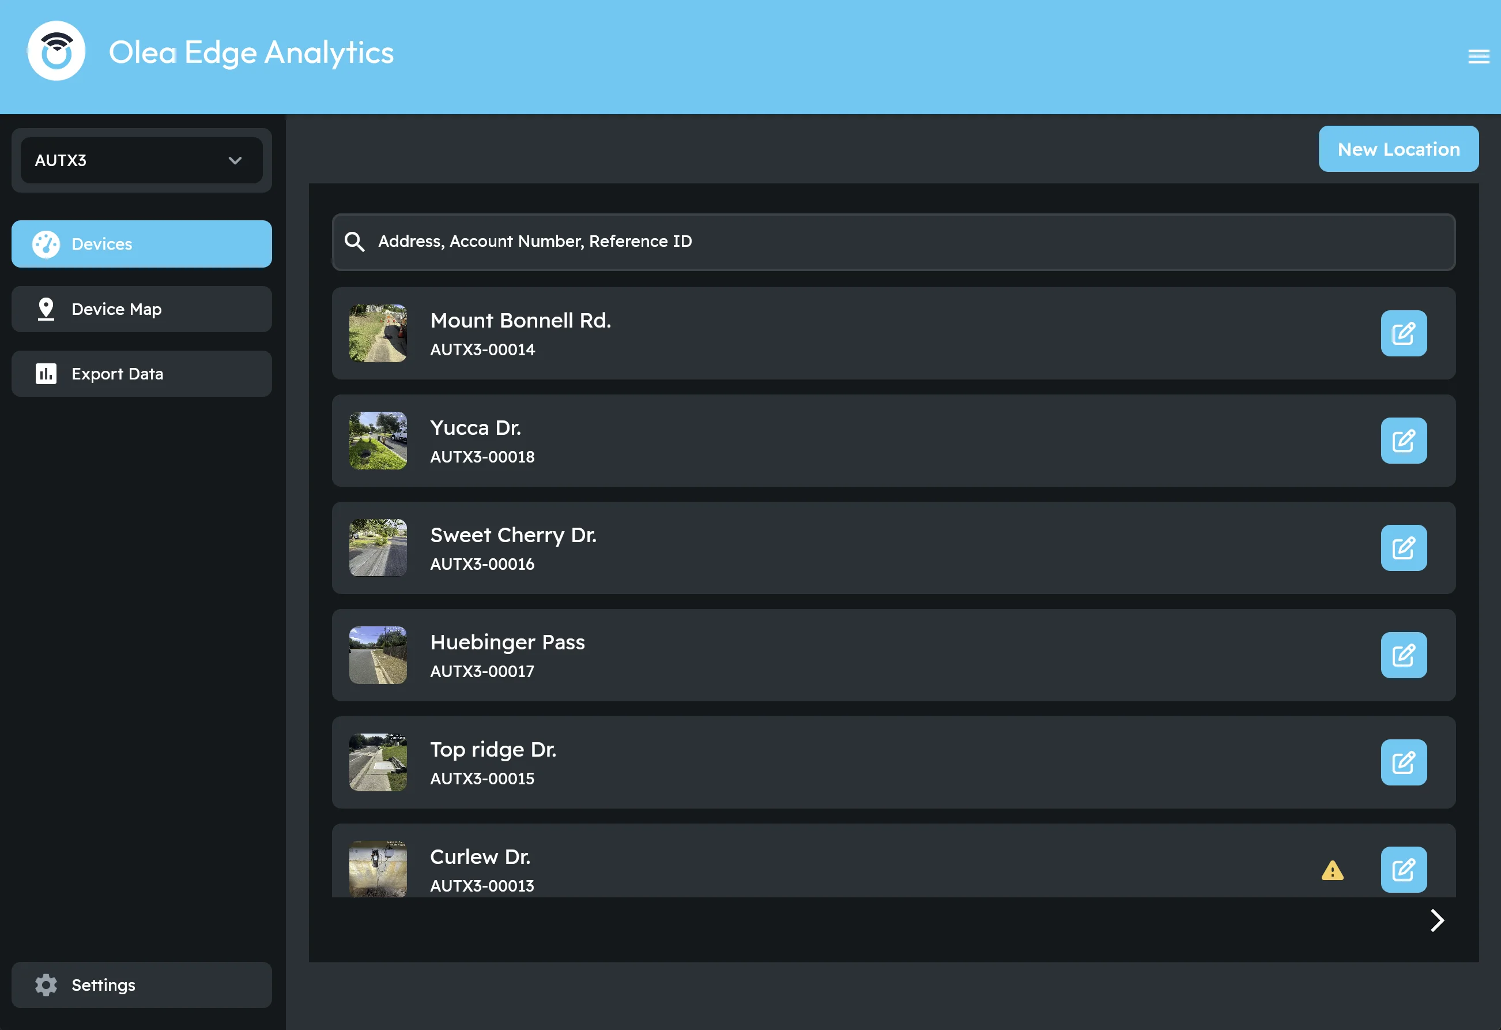
Task: Expand the next page chevron
Action: point(1437,920)
